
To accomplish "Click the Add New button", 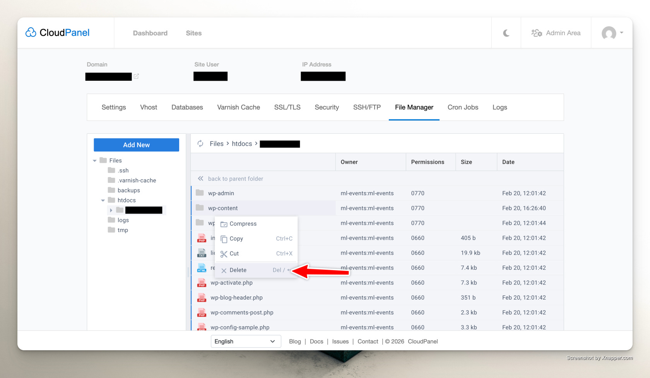I will click(136, 145).
